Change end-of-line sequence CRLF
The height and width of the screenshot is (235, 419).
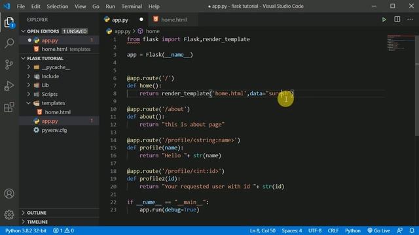[x=333, y=230]
